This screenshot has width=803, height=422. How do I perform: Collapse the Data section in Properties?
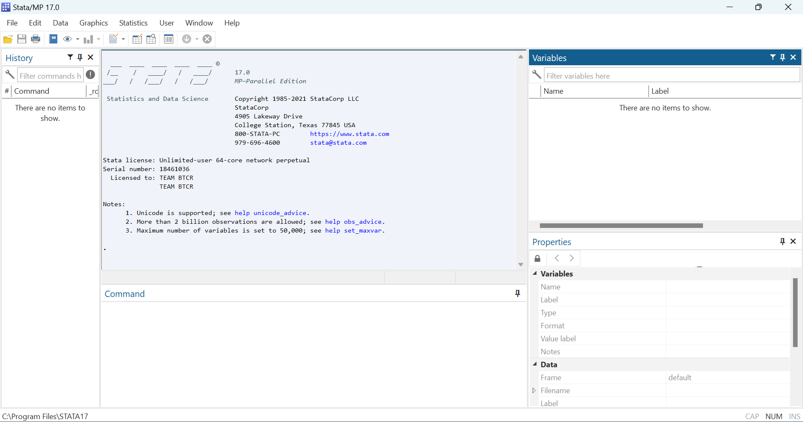pyautogui.click(x=535, y=364)
